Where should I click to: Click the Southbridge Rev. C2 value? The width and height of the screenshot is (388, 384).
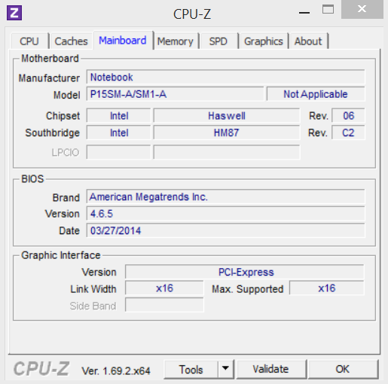click(x=348, y=133)
